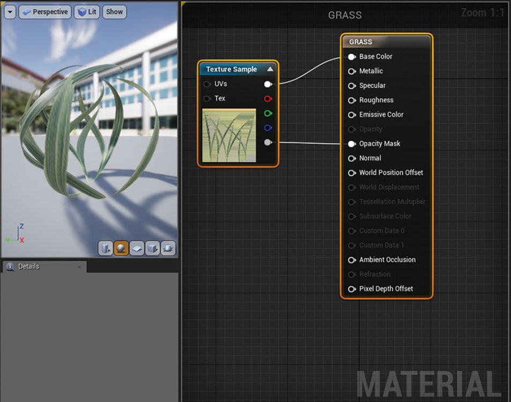
Task: Click the Pixel Depth Offset pin
Action: pyautogui.click(x=352, y=289)
